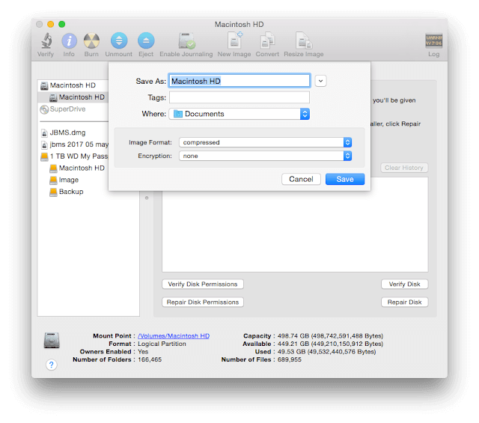The width and height of the screenshot is (479, 423).
Task: Open the Log toolbar icon
Action: click(433, 40)
